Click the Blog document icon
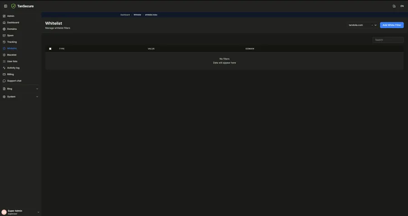Image resolution: width=408 pixels, height=216 pixels. tap(4, 89)
